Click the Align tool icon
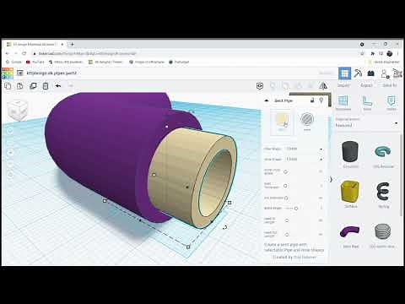The image size is (405, 304). tap(310, 86)
